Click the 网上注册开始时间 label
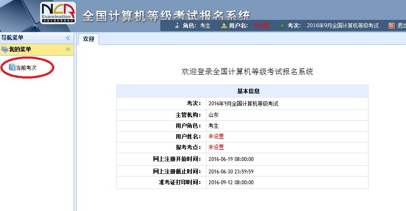This screenshot has width=406, height=211. pyautogui.click(x=177, y=159)
